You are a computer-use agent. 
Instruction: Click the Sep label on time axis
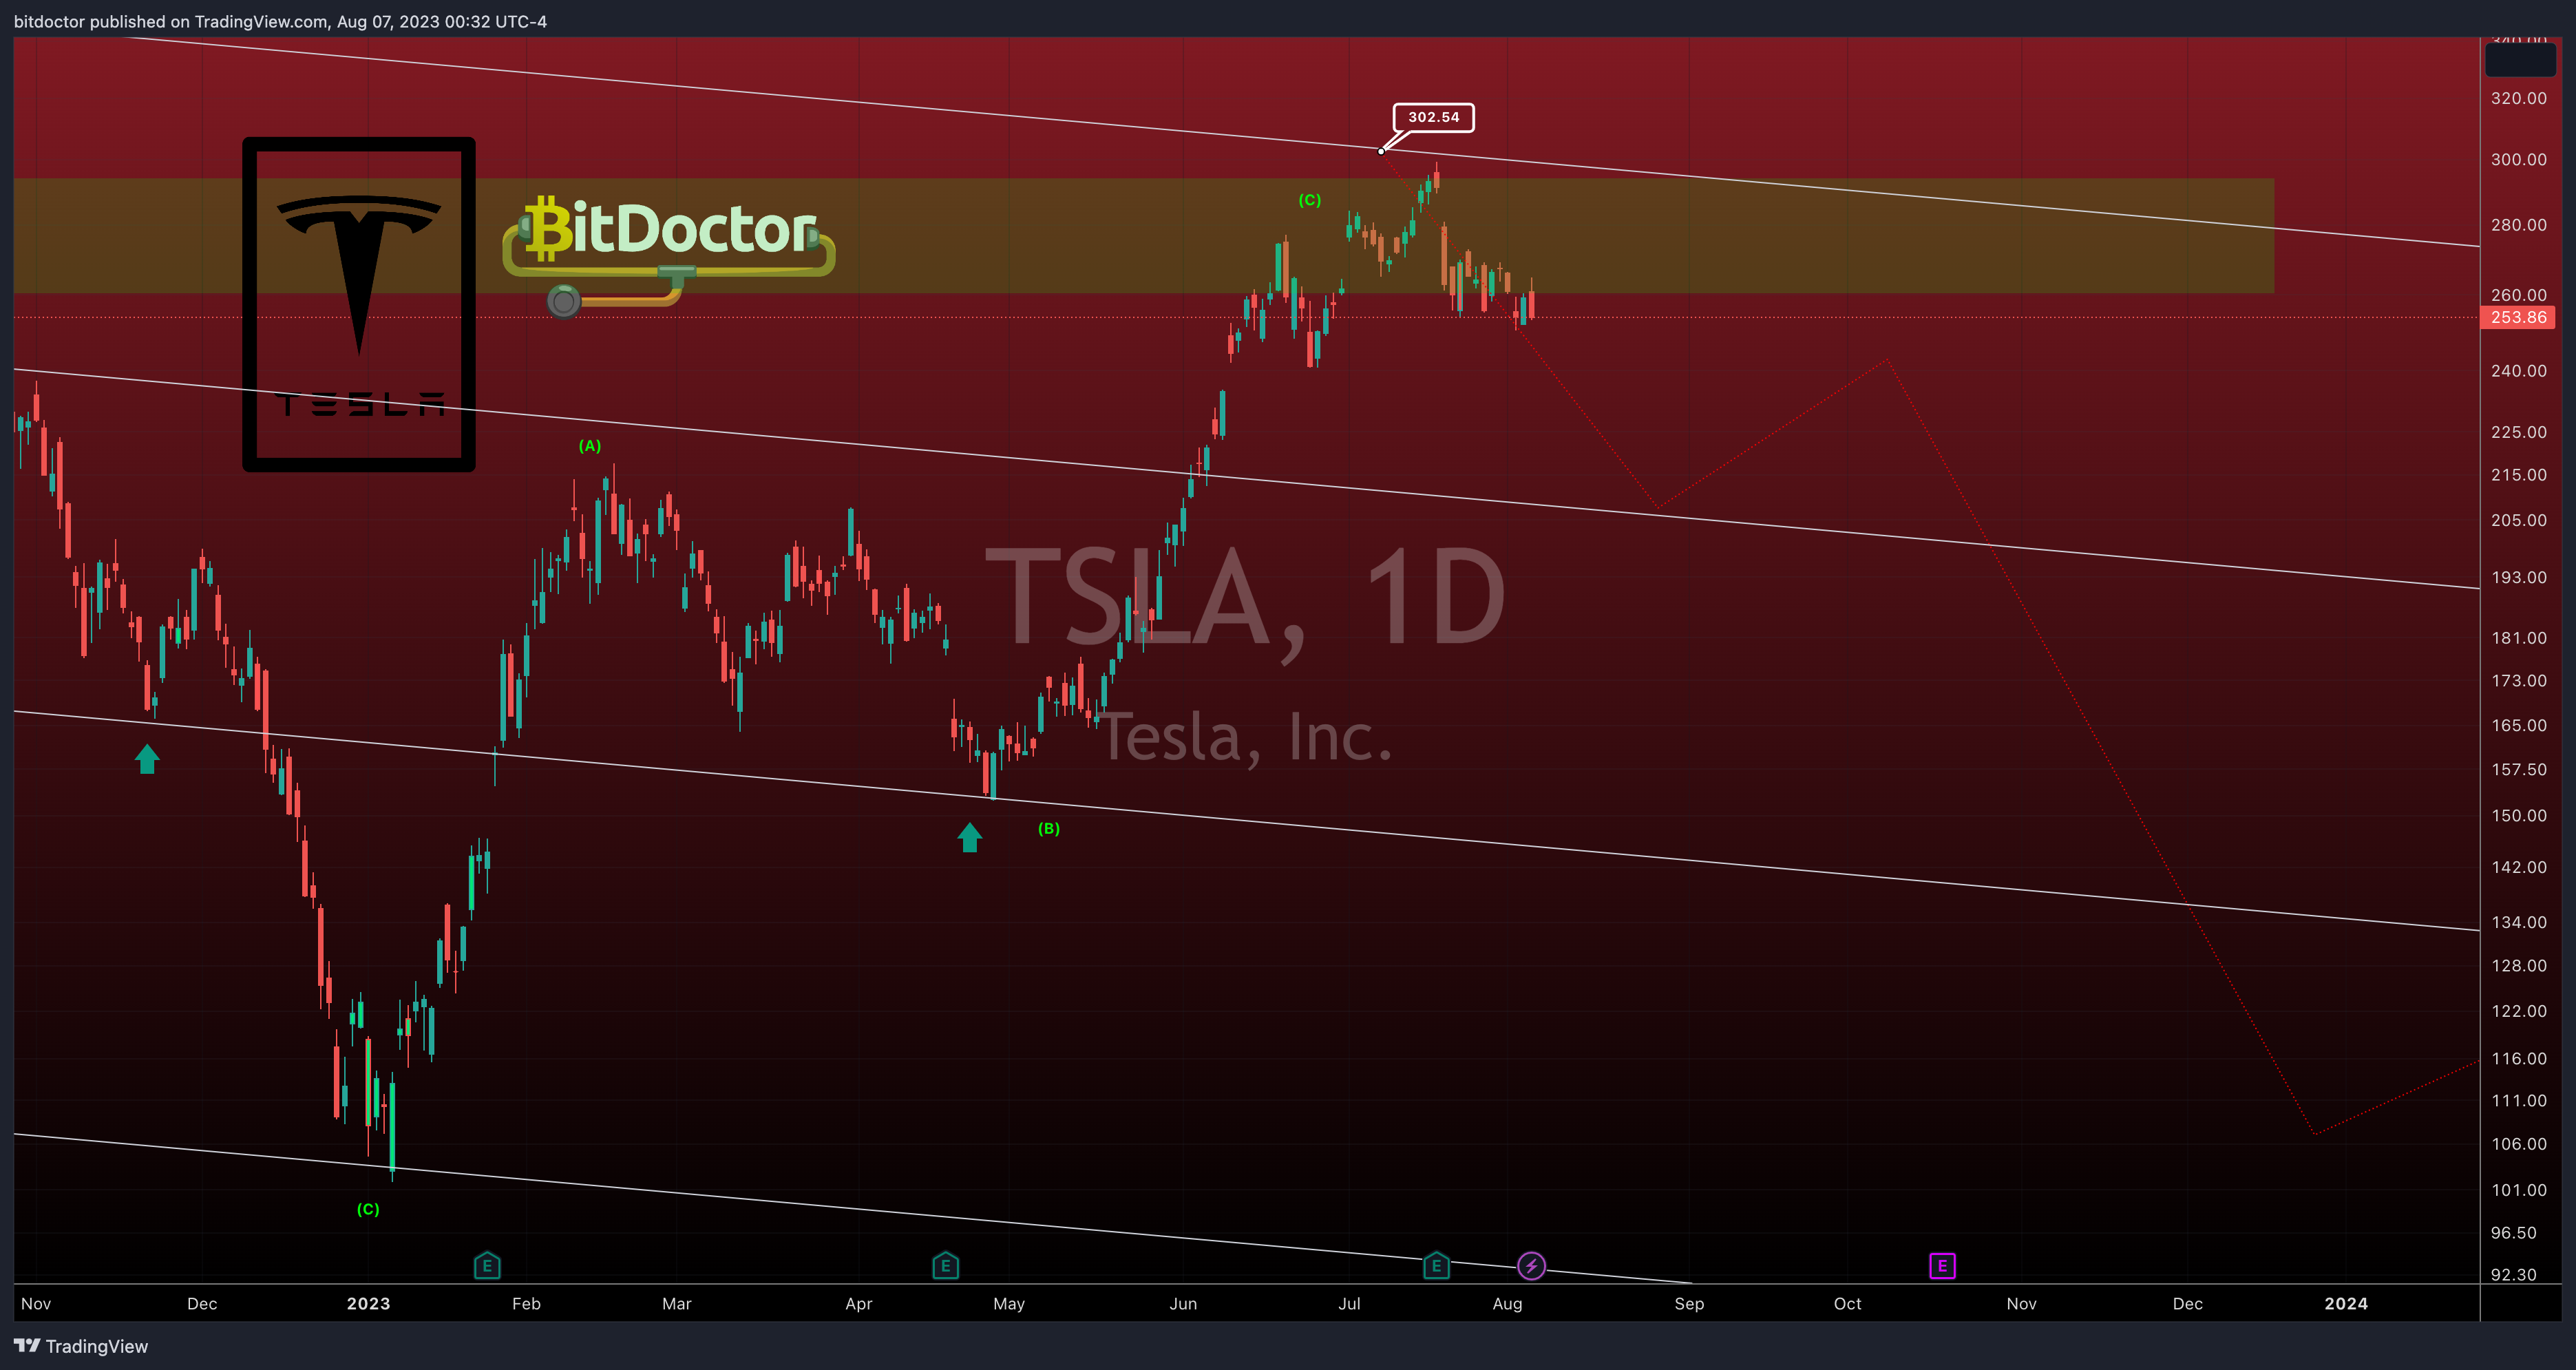[1689, 1303]
